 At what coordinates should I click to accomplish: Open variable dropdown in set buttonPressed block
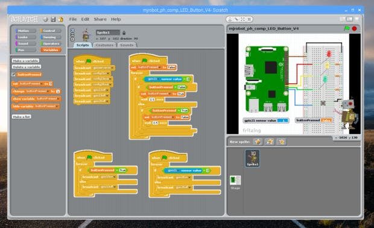tap(42, 84)
